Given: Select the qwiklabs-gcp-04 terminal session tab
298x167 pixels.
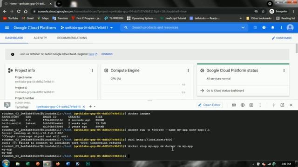Looking at the screenshot, I should pyautogui.click(x=58, y=107).
